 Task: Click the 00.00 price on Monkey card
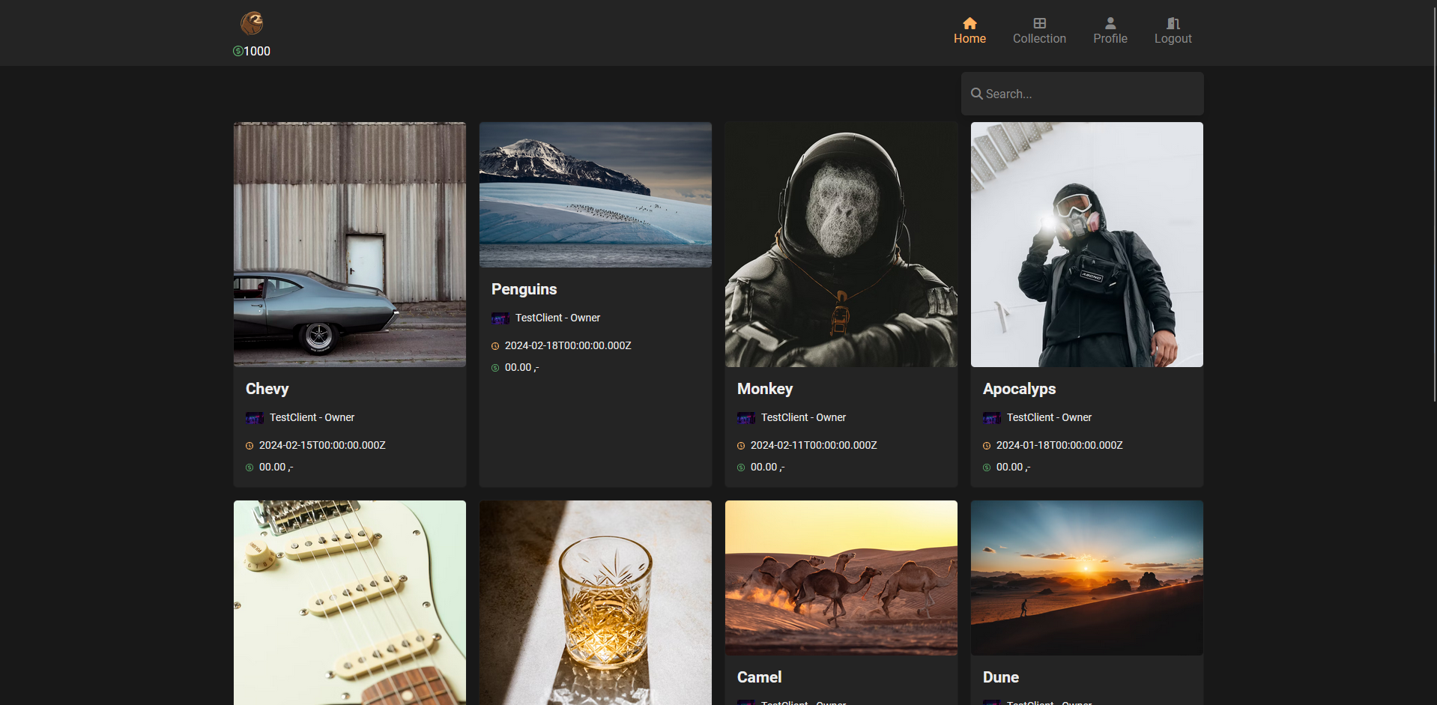767,467
